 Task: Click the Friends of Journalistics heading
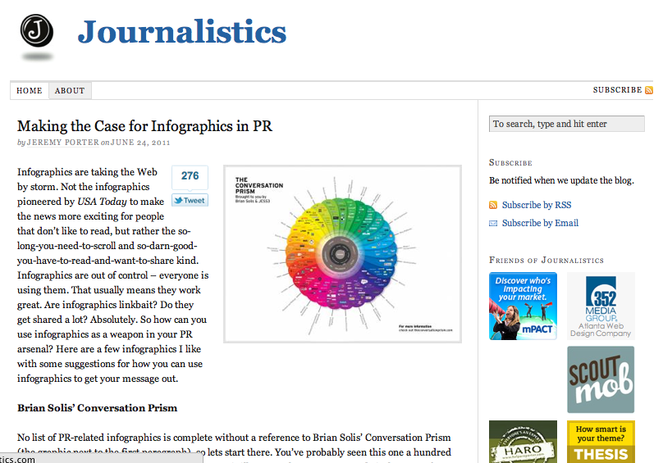click(546, 261)
